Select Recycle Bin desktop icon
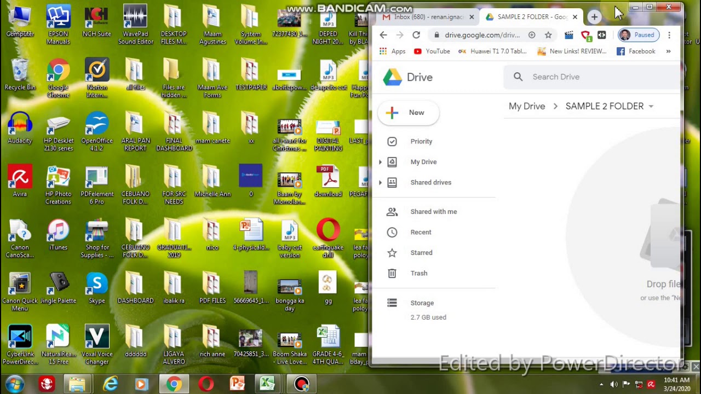 click(x=20, y=75)
